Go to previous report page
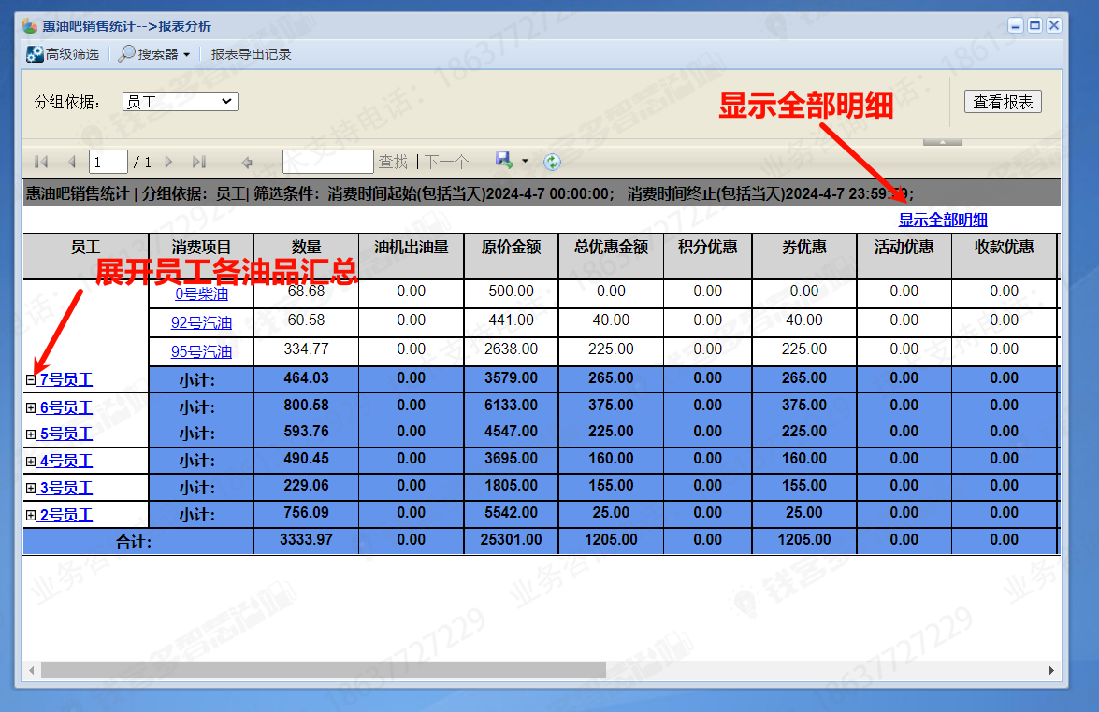 pos(71,163)
